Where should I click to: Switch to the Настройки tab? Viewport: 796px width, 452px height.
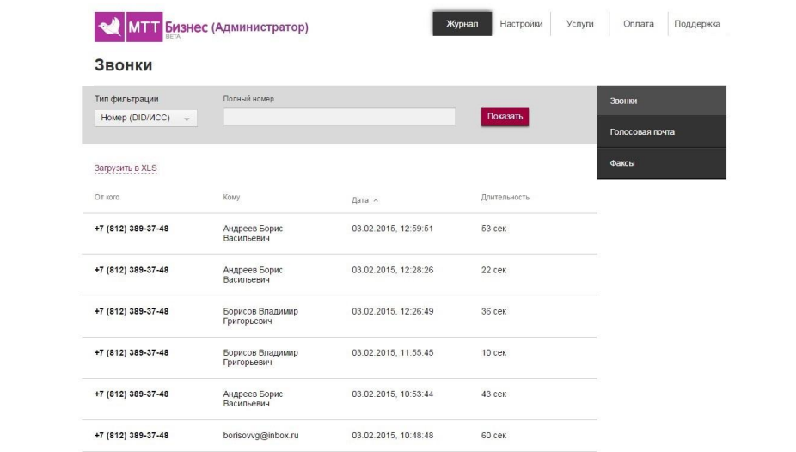coord(521,24)
